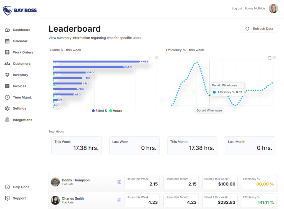Viewport: 284px width, 209px height.
Task: Click the This Week total hours card
Action: point(77,145)
